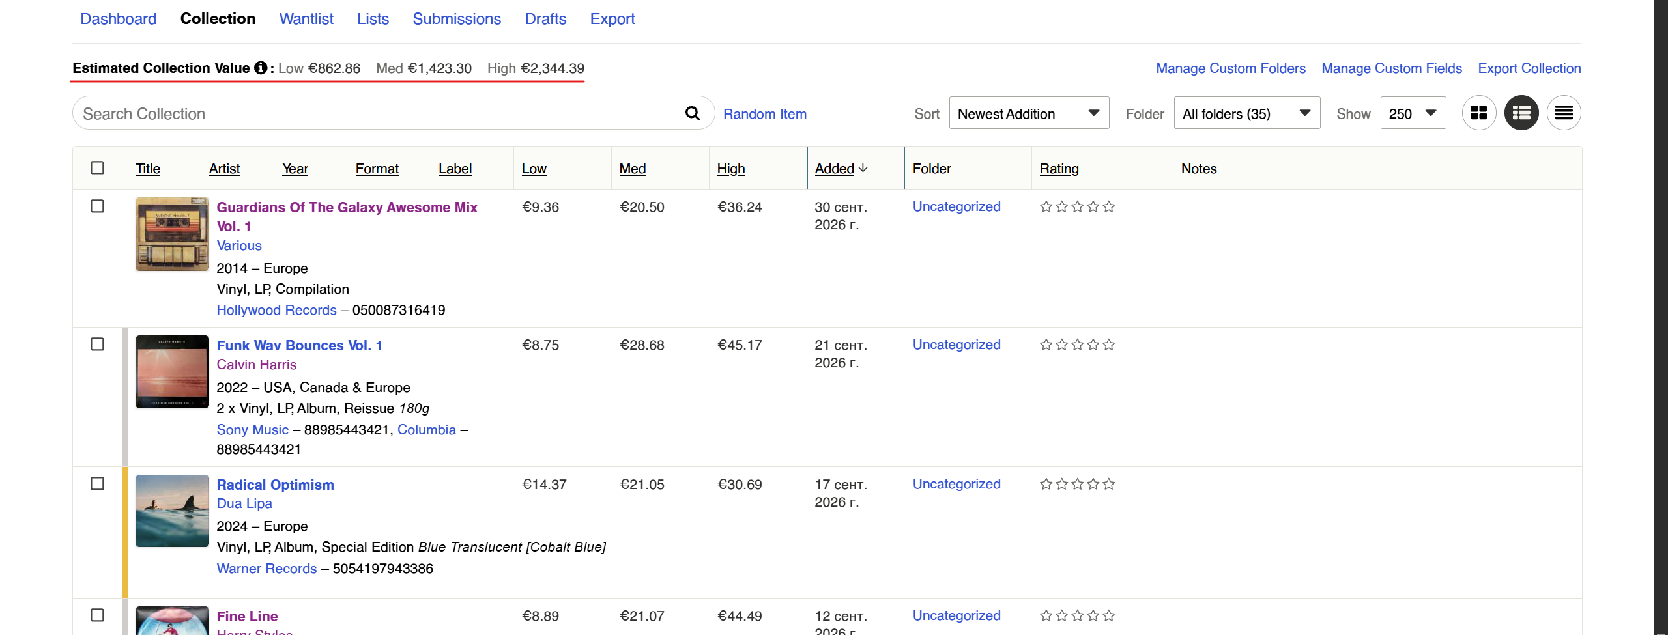The width and height of the screenshot is (1668, 635).
Task: Sort the table by Low value
Action: [x=534, y=169]
